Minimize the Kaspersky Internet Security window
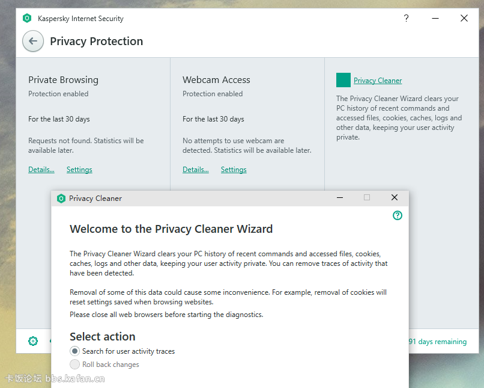This screenshot has height=388, width=484. point(435,18)
